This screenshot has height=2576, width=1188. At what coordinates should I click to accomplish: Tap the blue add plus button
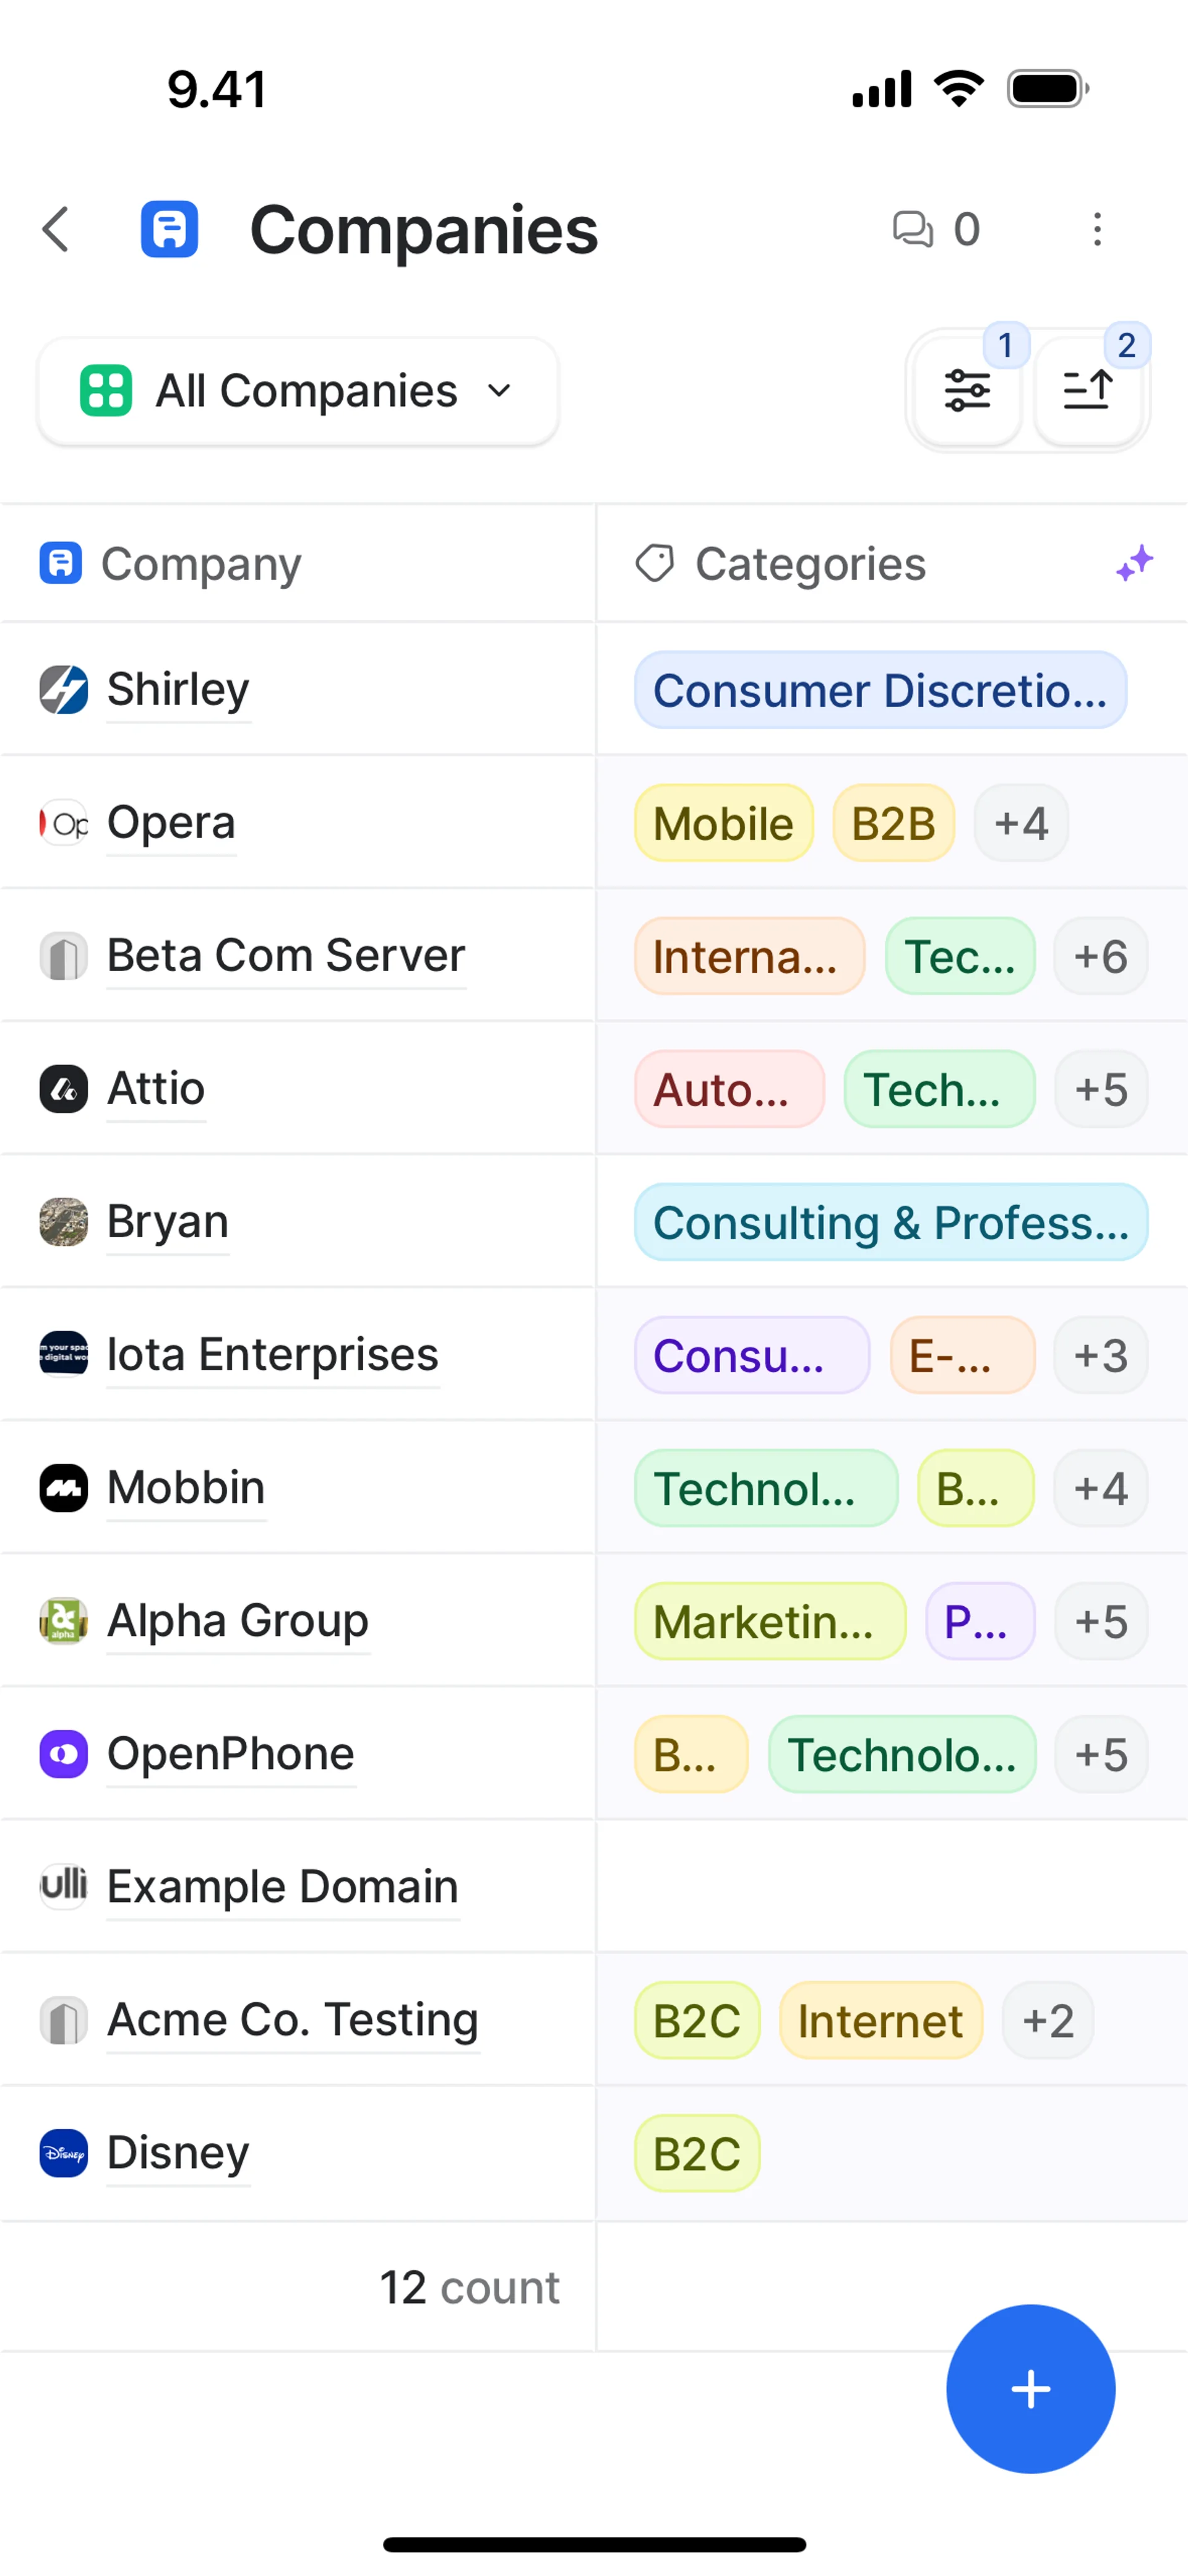click(1030, 2389)
